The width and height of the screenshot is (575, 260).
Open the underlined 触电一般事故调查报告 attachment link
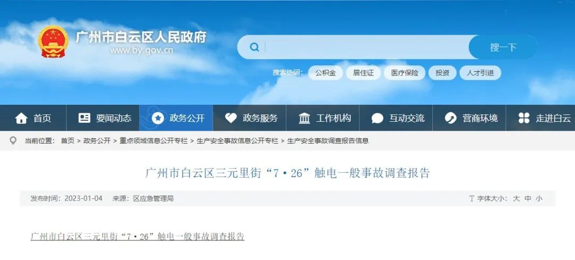(137, 236)
